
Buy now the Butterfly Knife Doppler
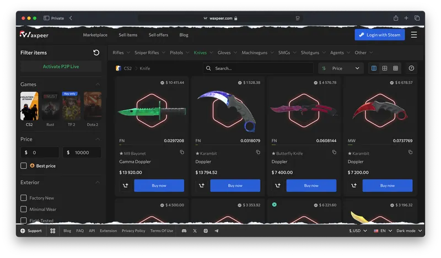311,185
